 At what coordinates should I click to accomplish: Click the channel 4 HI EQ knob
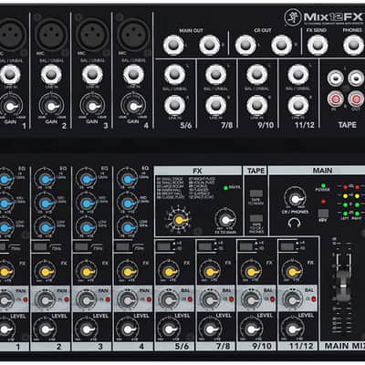point(128,180)
